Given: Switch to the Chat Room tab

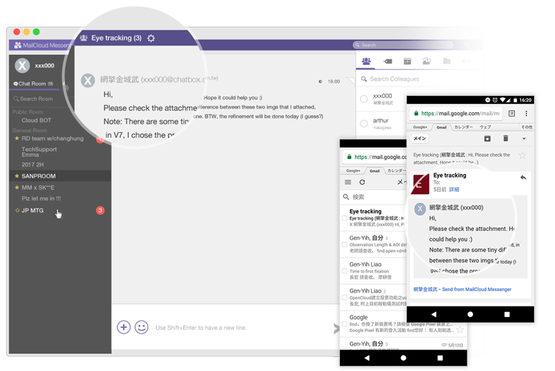Looking at the screenshot, I should click(31, 84).
